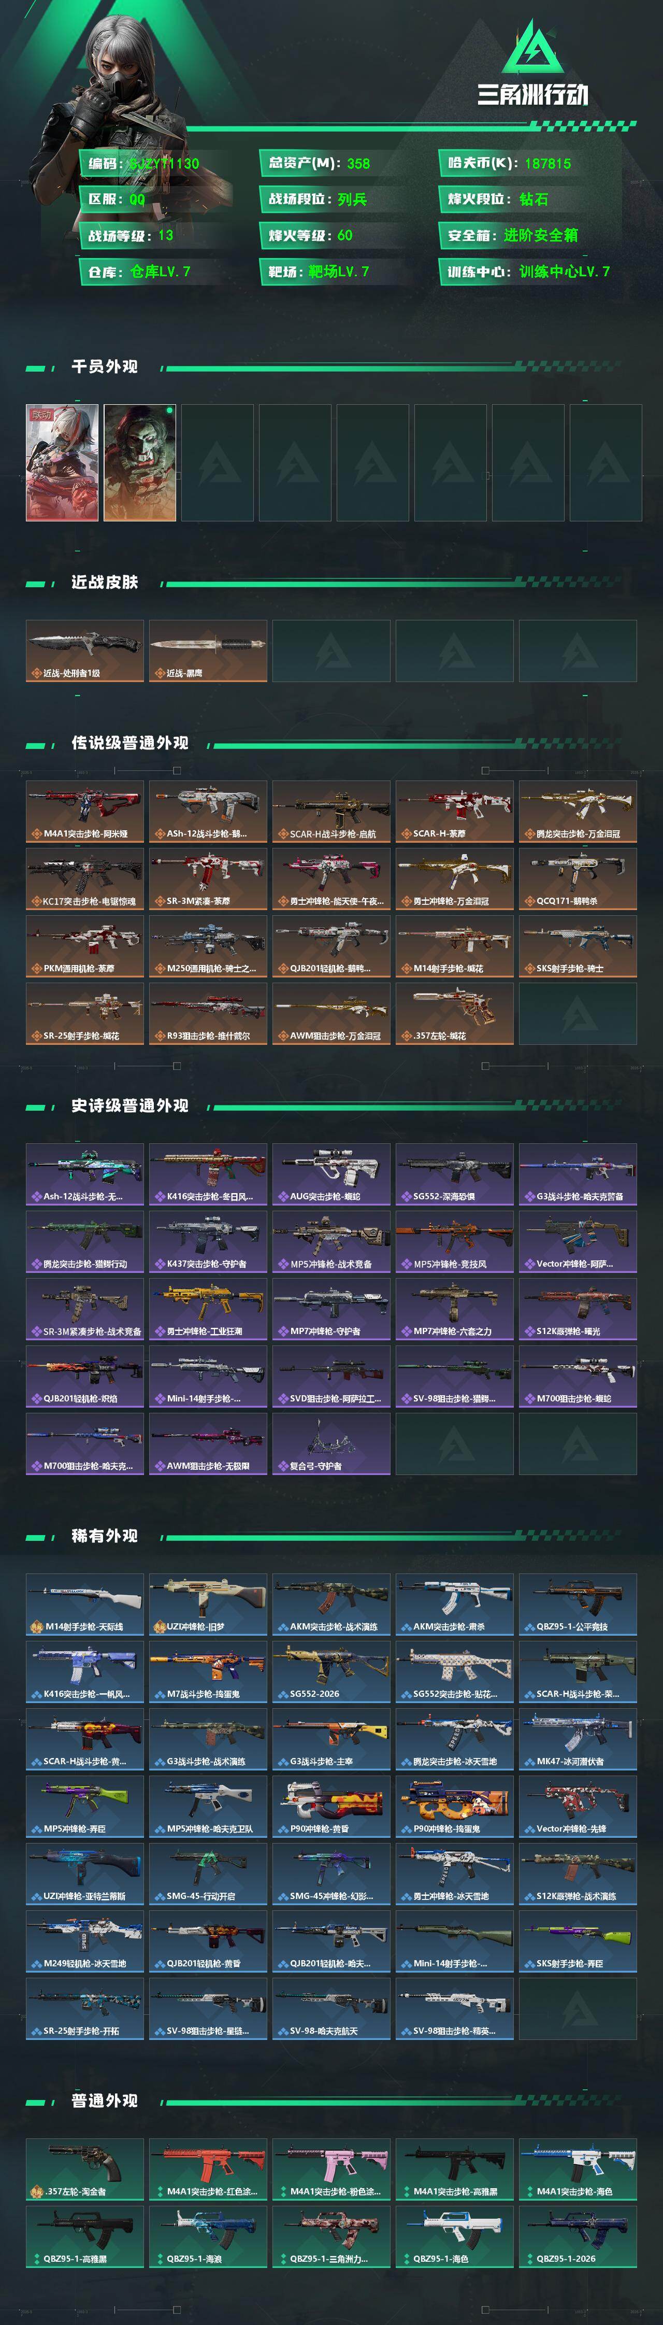Select the 复合弓-守护者 bow skin

click(331, 1443)
